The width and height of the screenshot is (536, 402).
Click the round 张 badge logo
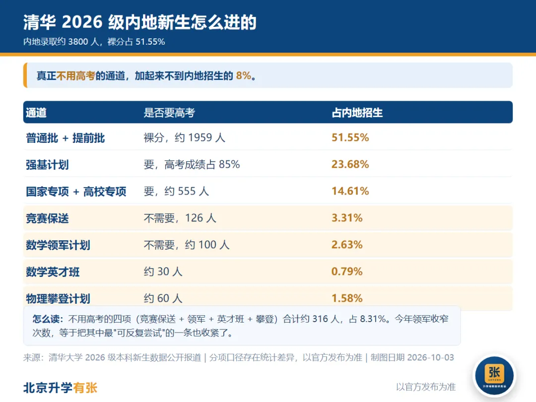[x=494, y=375]
